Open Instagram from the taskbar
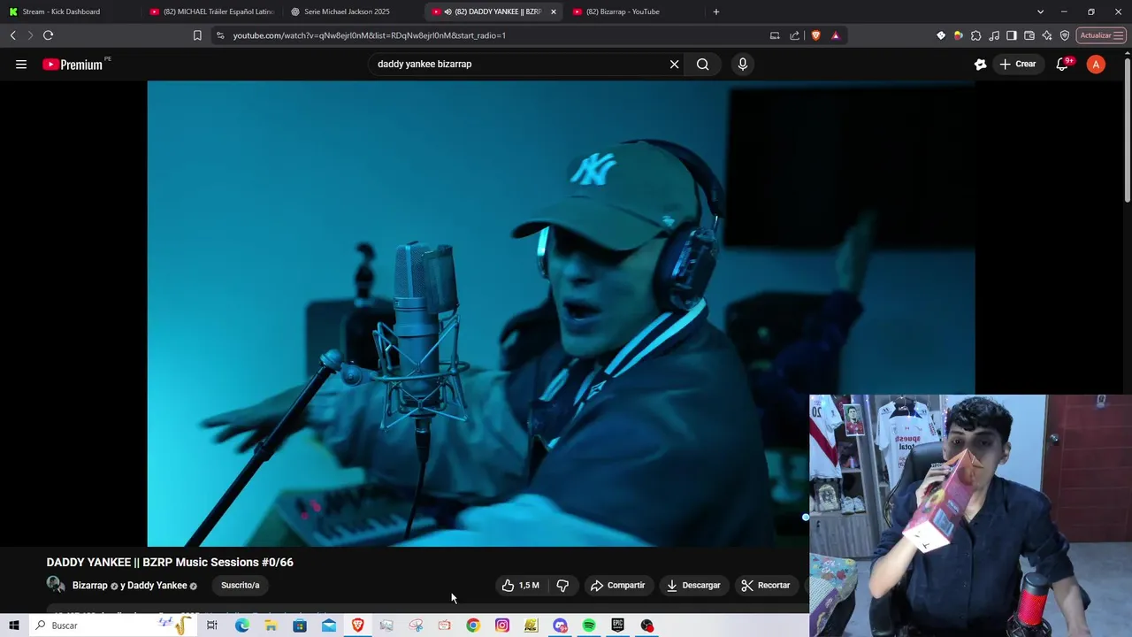1132x637 pixels. point(502,625)
